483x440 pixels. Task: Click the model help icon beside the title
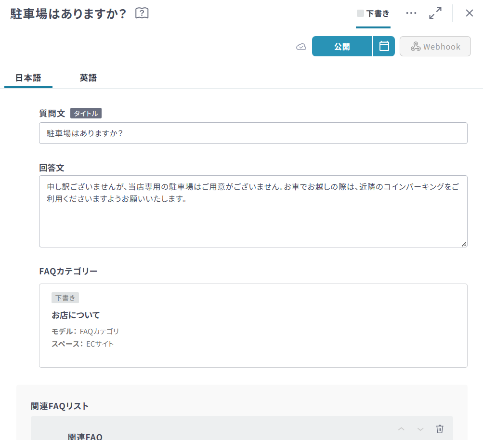142,13
